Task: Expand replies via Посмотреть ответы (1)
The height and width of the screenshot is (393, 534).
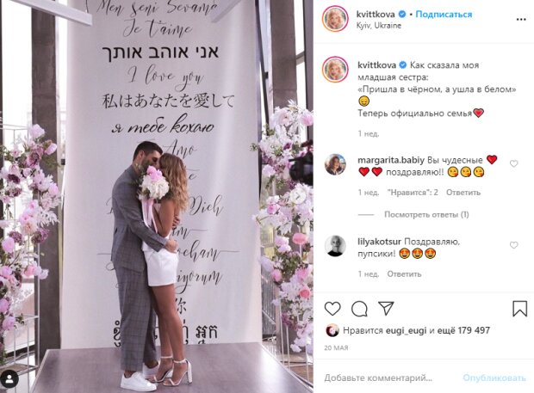Action: (x=426, y=214)
